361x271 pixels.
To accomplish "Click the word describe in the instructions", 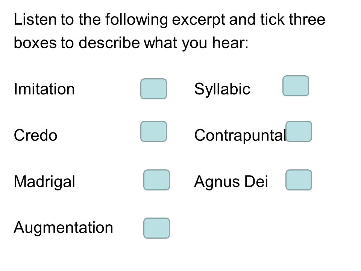I will coord(109,43).
